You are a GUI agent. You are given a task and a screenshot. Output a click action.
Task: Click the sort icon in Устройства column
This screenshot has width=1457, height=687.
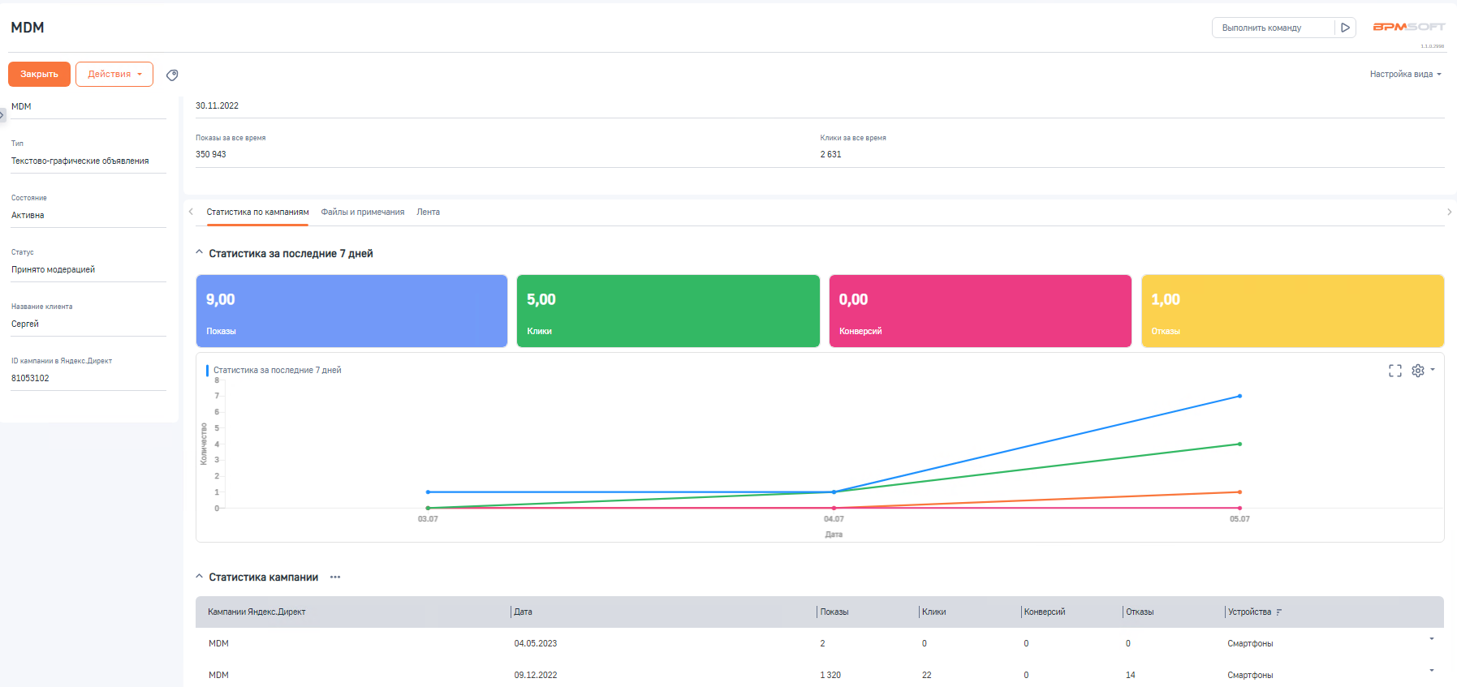[x=1279, y=612]
